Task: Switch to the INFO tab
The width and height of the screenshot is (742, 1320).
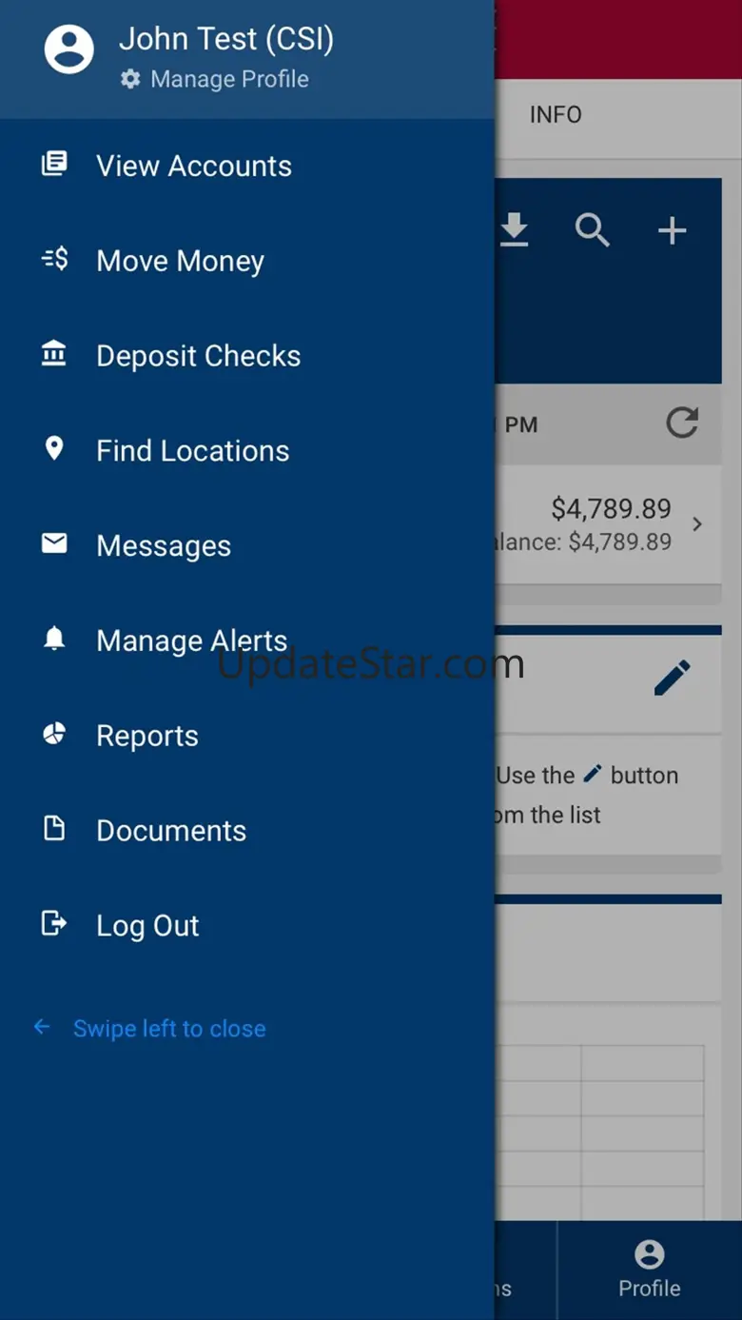Action: 556,115
